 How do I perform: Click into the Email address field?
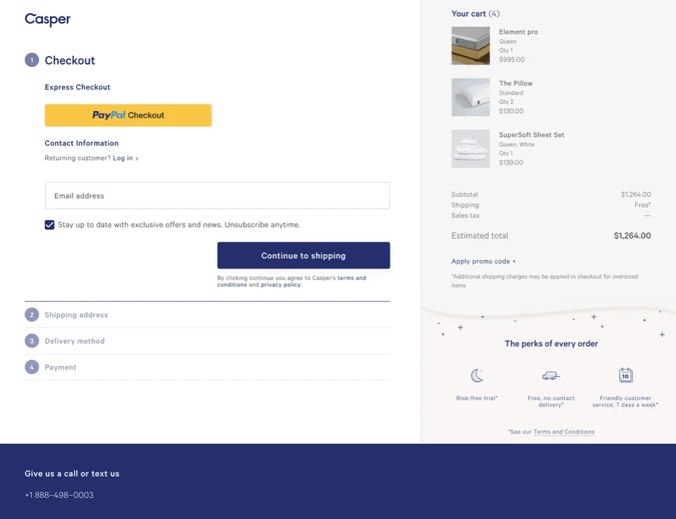pos(217,196)
